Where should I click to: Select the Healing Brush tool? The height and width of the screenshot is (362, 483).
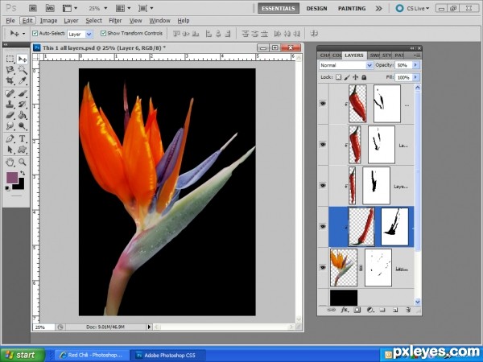(x=10, y=93)
